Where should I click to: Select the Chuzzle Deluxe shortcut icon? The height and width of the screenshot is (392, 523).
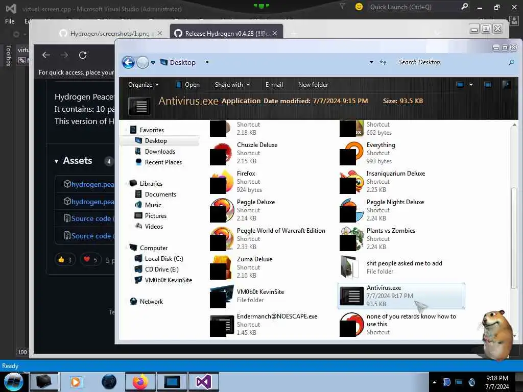pyautogui.click(x=222, y=153)
